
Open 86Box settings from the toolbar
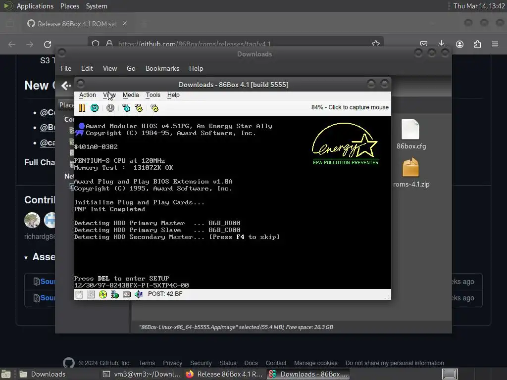coord(154,108)
